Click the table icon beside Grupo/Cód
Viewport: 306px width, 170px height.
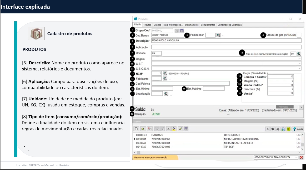click(x=182, y=31)
